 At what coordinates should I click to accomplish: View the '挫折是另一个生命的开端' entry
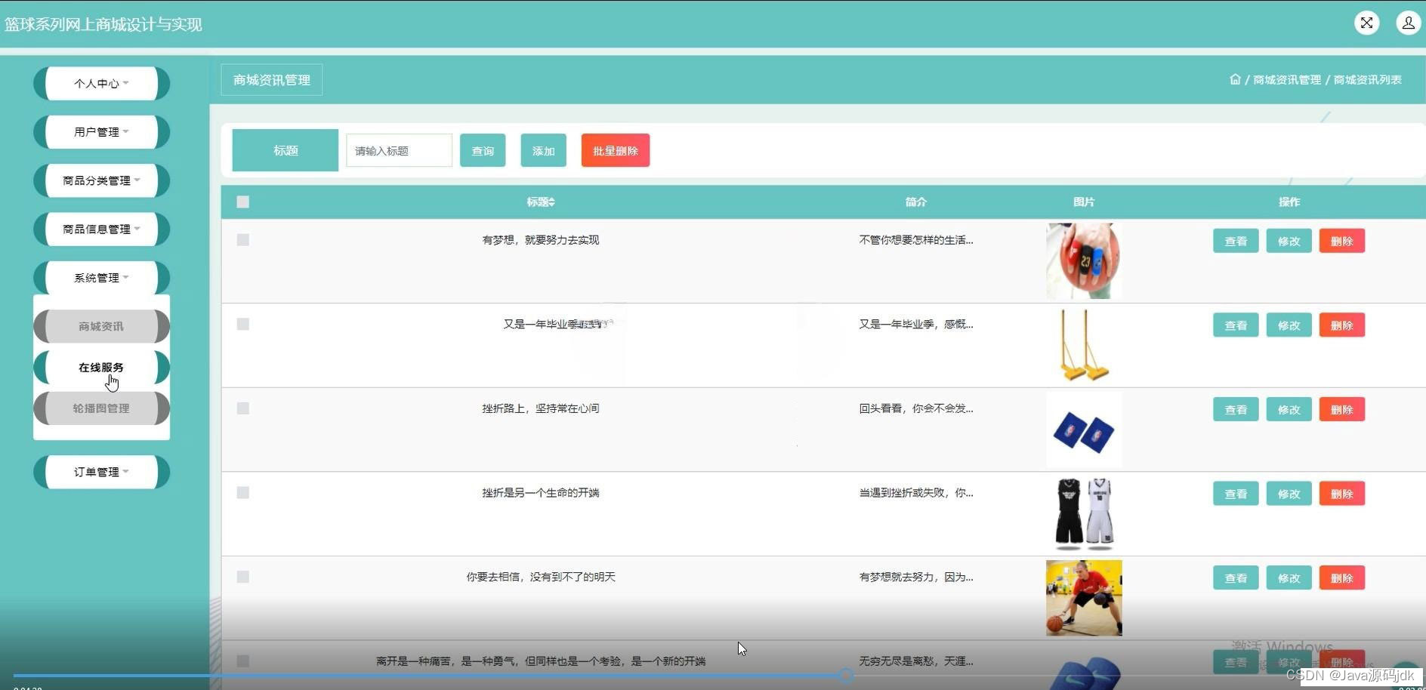point(1236,494)
